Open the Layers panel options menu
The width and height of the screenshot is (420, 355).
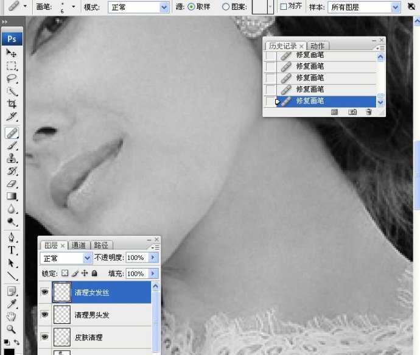pos(155,247)
